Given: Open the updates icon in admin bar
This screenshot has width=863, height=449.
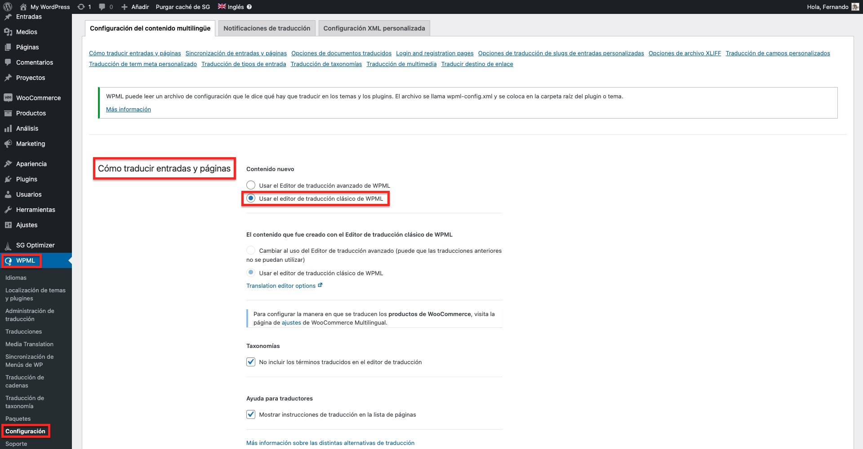Looking at the screenshot, I should pyautogui.click(x=81, y=7).
